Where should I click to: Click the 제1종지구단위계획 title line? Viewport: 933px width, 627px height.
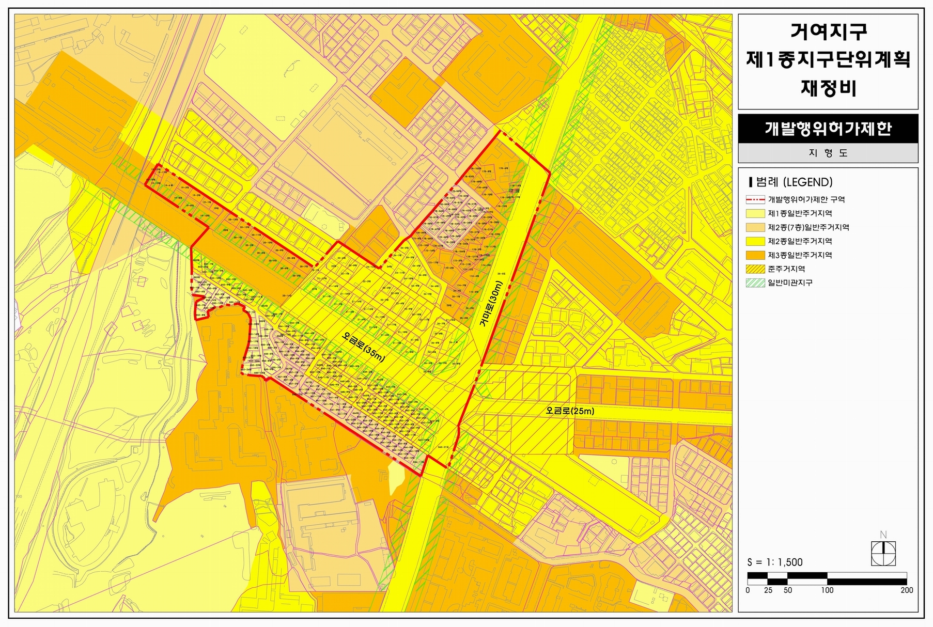pyautogui.click(x=828, y=59)
